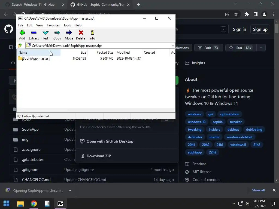Open Chrome extensions puzzle icon

pos(247,14)
